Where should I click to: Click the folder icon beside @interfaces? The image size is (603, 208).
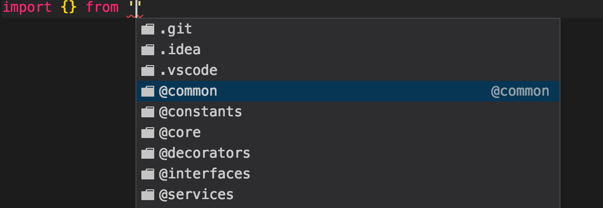coord(148,174)
